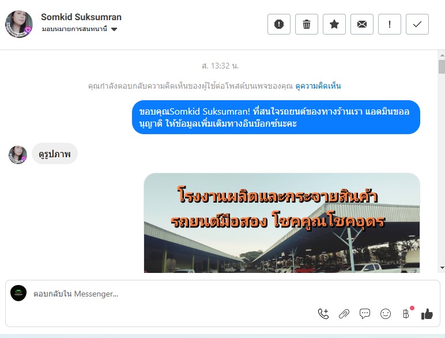Click the scrollbar down arrow
This screenshot has height=338, width=445.
[442, 267]
